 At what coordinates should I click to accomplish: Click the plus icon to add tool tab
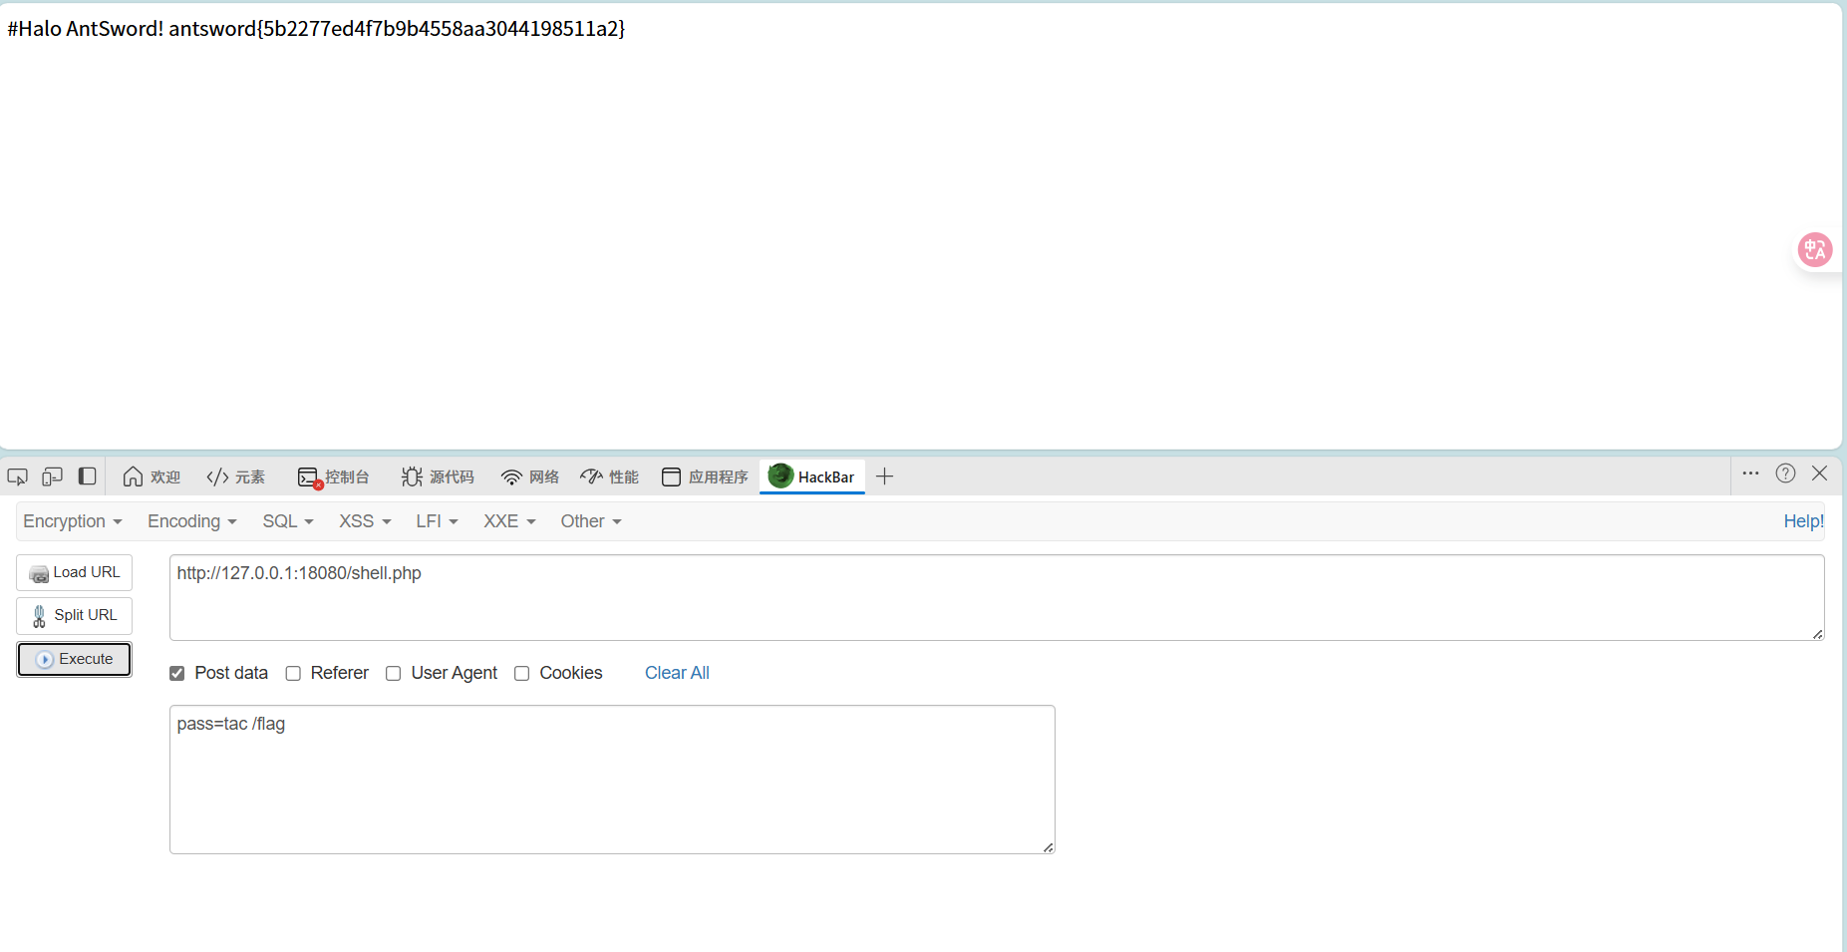pyautogui.click(x=884, y=476)
